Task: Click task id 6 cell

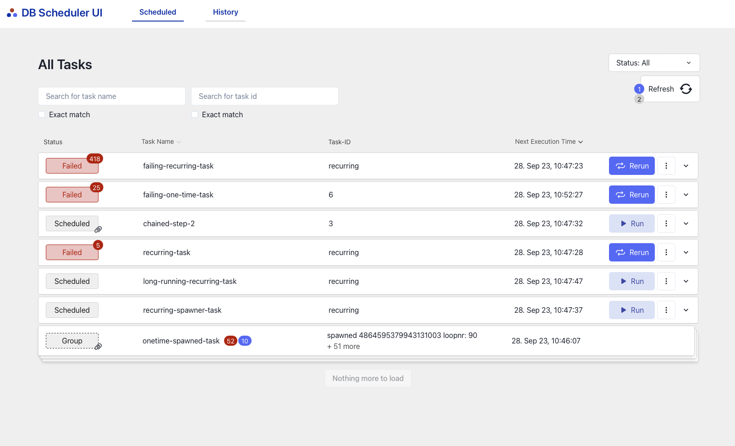Action: point(331,195)
